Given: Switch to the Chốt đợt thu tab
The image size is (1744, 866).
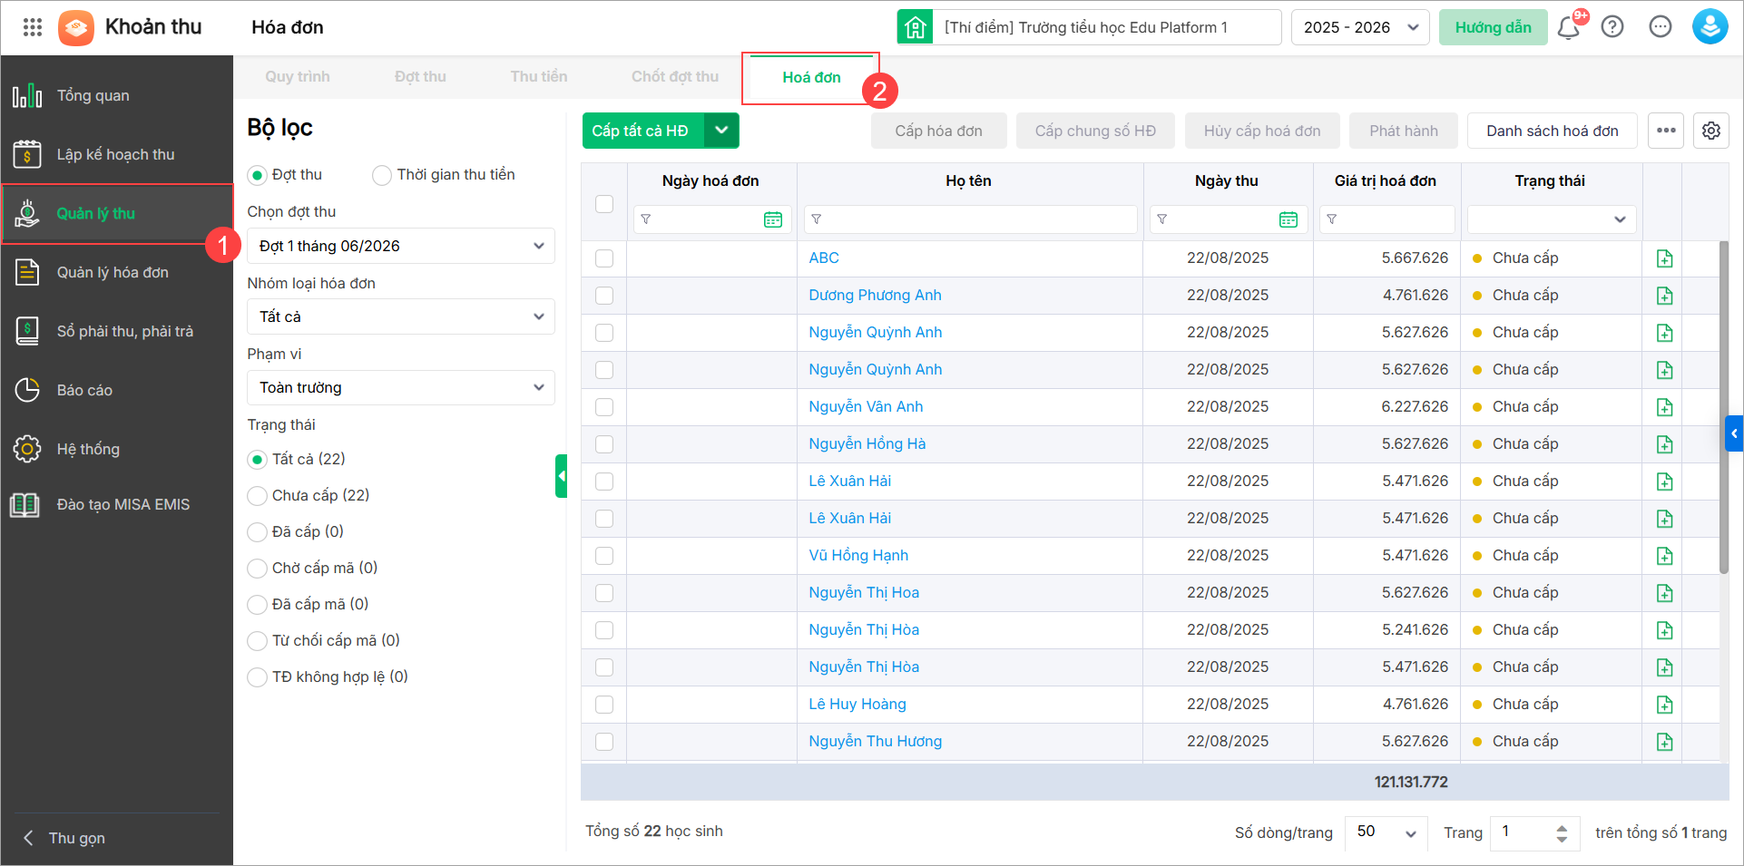Looking at the screenshot, I should [675, 77].
